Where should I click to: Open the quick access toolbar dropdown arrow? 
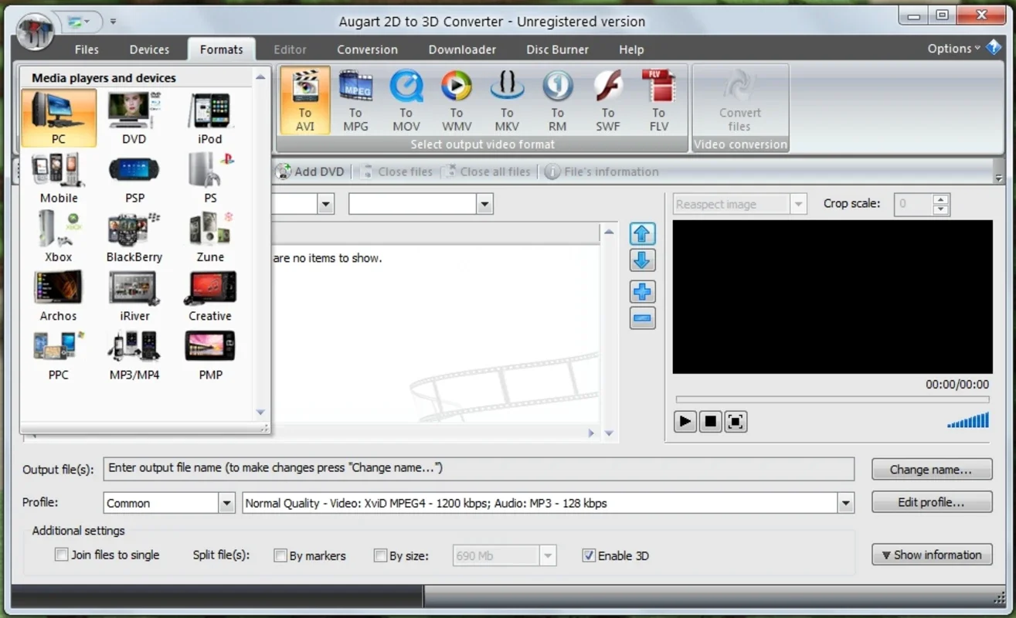pyautogui.click(x=113, y=22)
